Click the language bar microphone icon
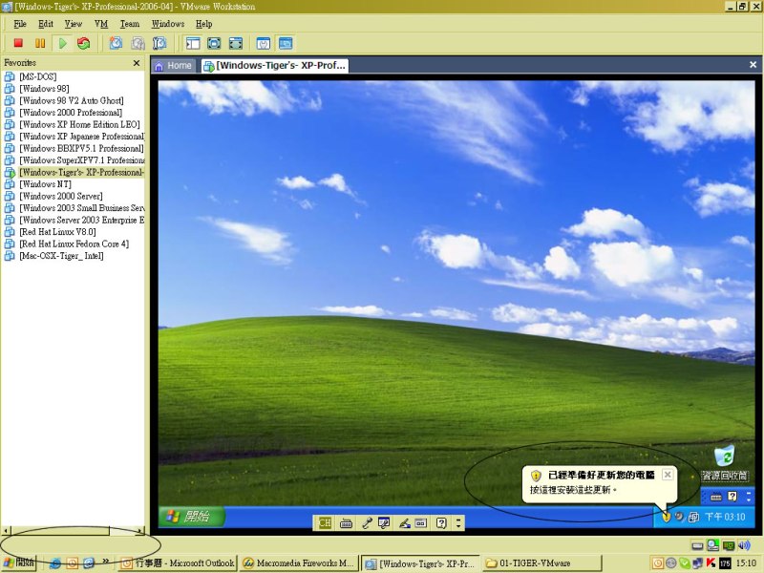This screenshot has width=764, height=573. [368, 523]
